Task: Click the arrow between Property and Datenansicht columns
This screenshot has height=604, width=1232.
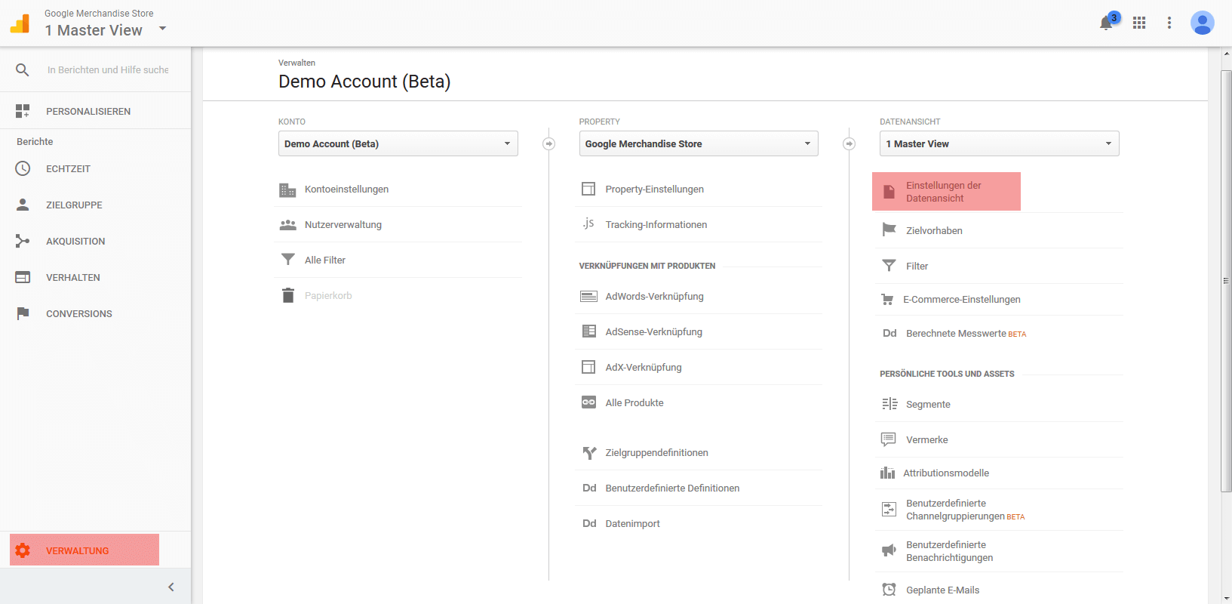Action: 849,143
